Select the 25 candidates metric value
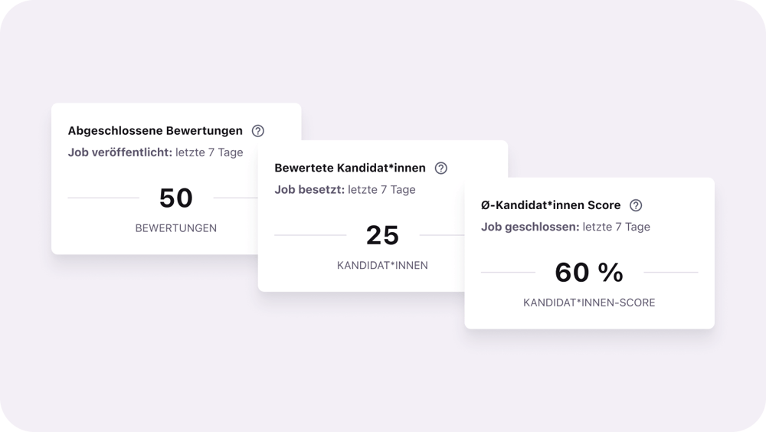766x432 pixels. tap(382, 235)
